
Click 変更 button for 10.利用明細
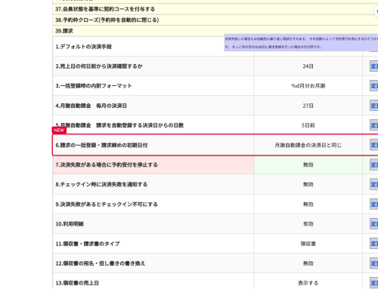tap(374, 224)
